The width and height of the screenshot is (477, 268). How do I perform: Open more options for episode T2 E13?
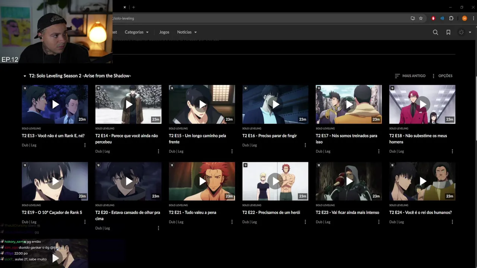point(85,145)
